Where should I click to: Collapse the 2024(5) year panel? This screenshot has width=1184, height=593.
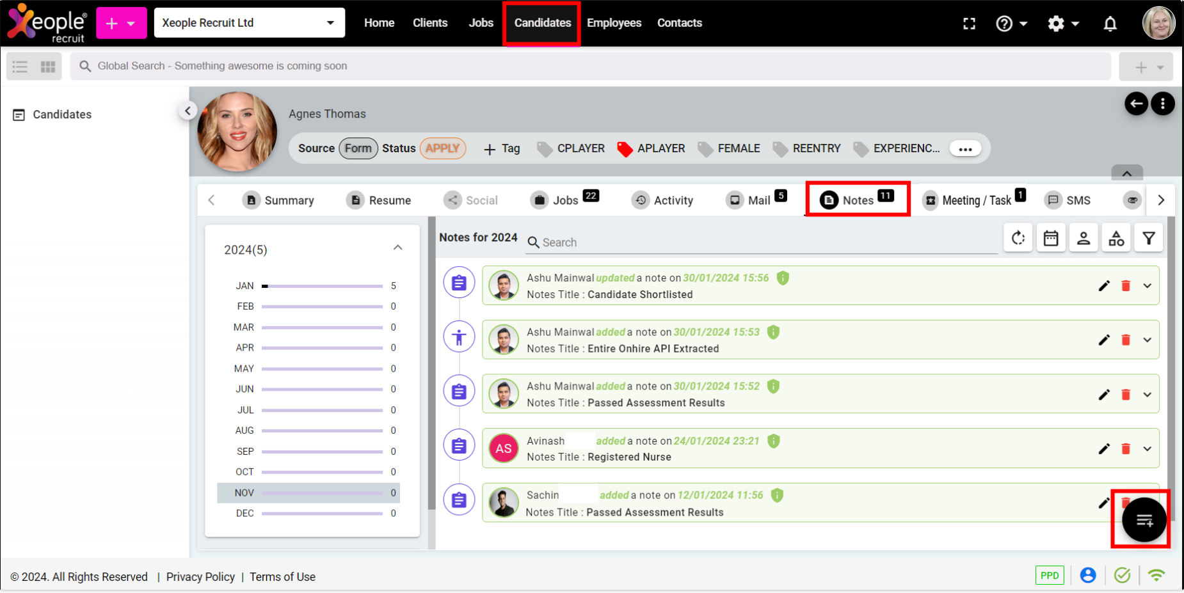[397, 248]
